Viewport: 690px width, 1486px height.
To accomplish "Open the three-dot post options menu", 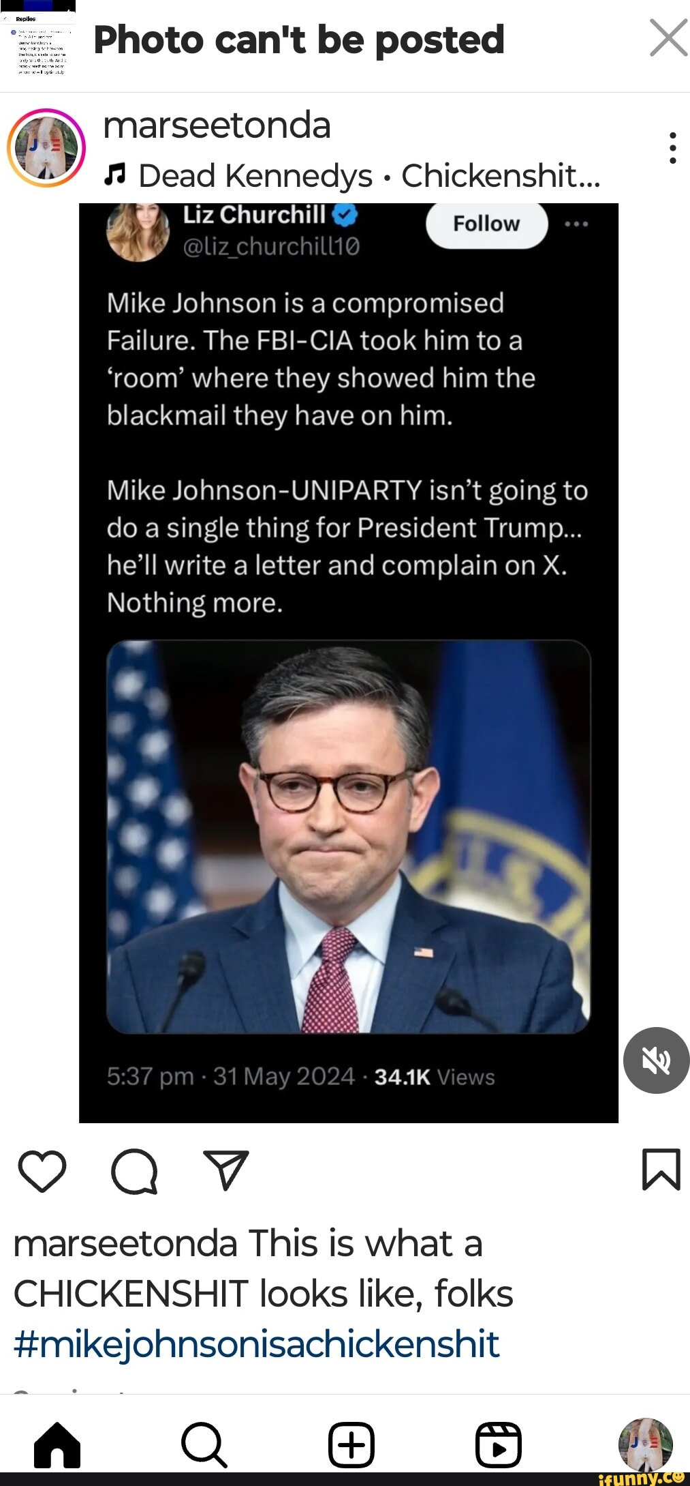I will [x=672, y=147].
